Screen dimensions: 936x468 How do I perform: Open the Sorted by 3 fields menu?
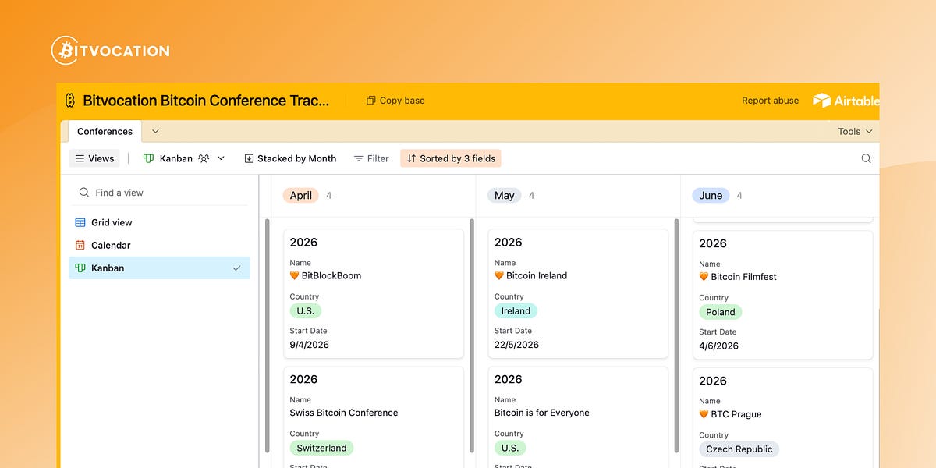451,158
